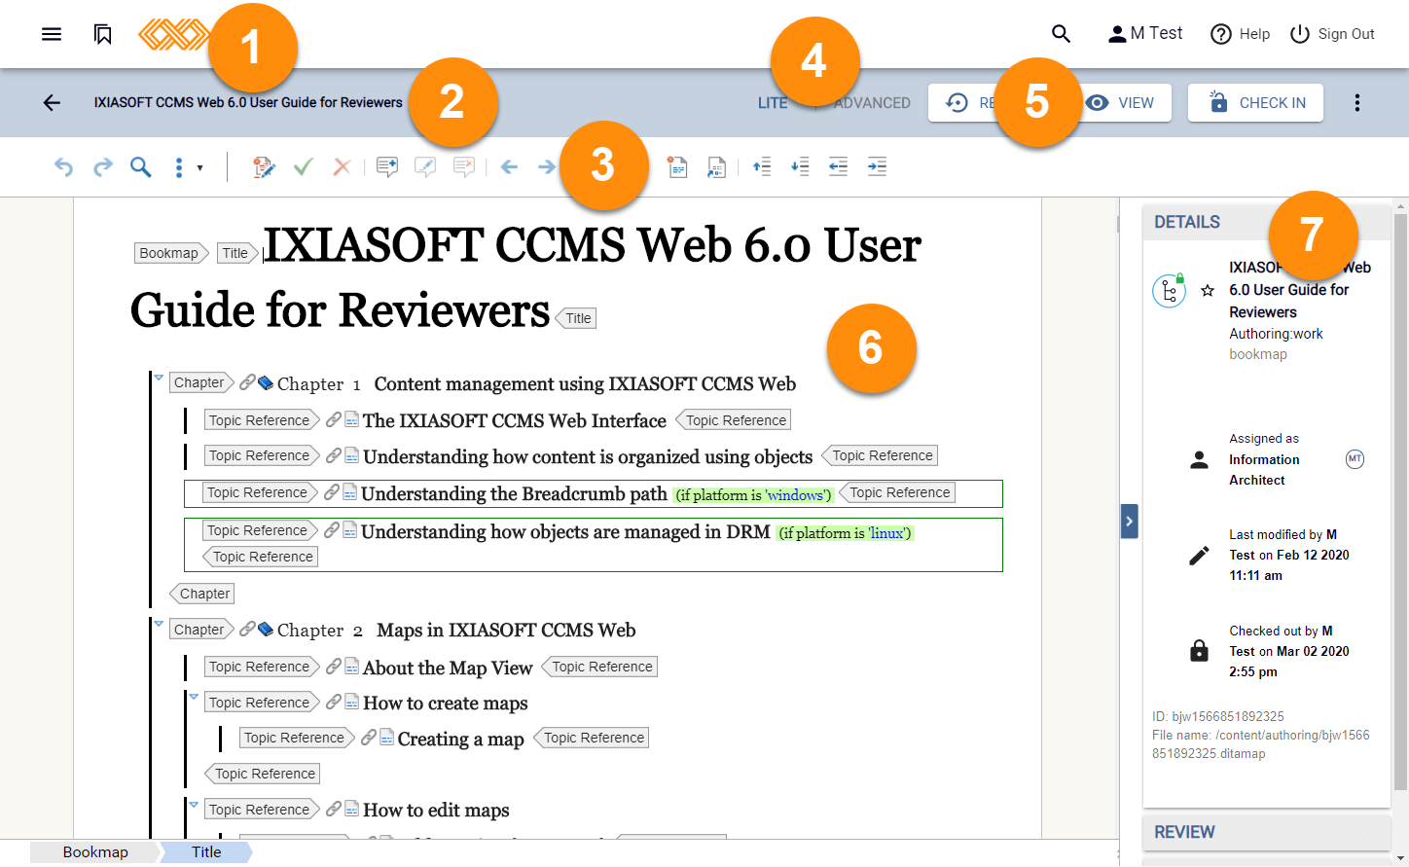Select 'Understanding the Breadcrumb path' topic
Screen dimensions: 1409x867
coord(514,493)
